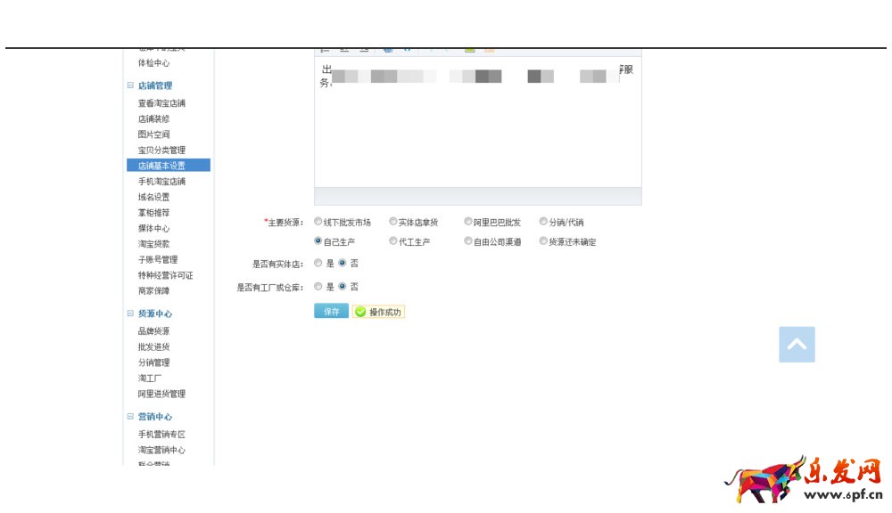Click inside the shop description text area

tap(477, 134)
